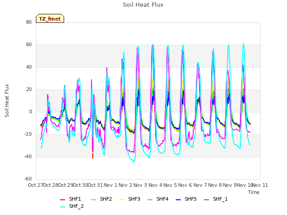Click the Time axis label
This screenshot has width=287, height=215.
254,192
